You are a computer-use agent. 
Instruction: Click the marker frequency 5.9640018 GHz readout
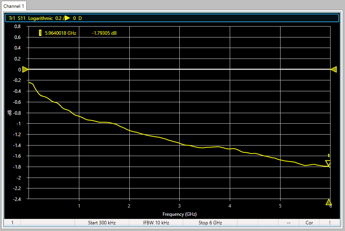(x=61, y=33)
